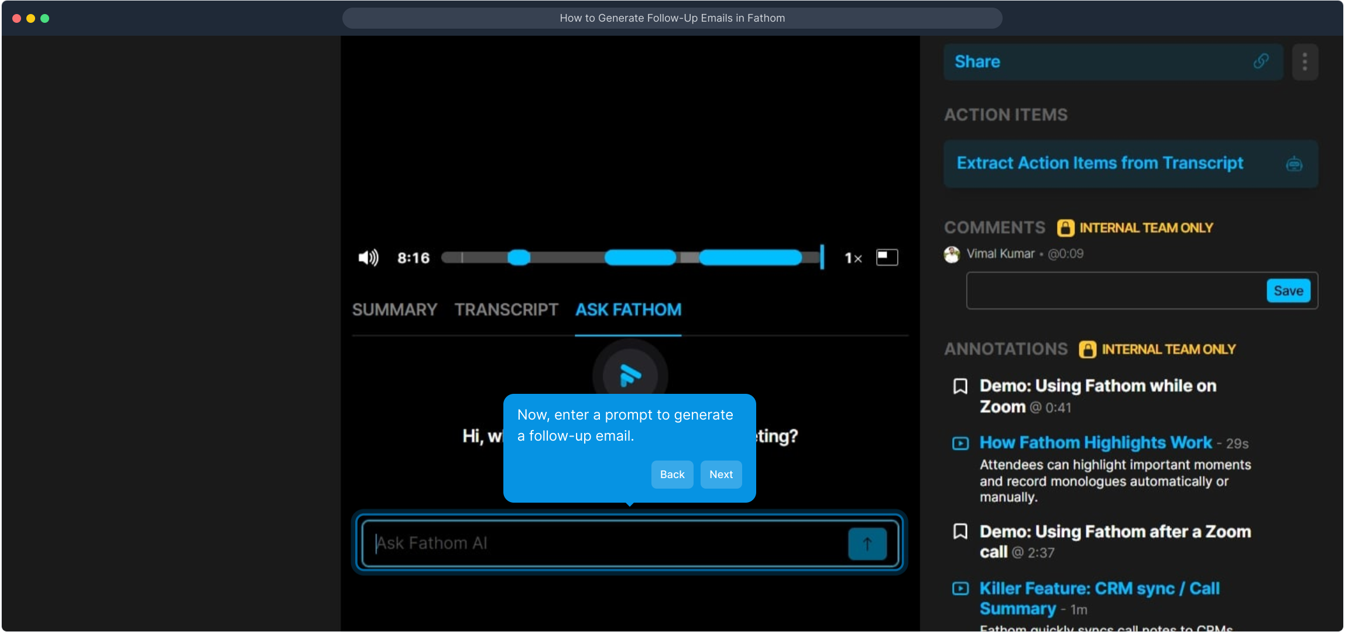
Task: Change playback speed from 1×
Action: click(853, 257)
